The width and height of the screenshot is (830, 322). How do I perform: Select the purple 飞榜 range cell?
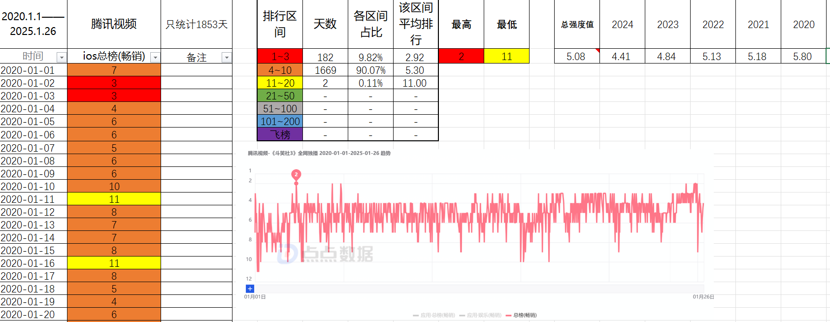[x=280, y=134]
